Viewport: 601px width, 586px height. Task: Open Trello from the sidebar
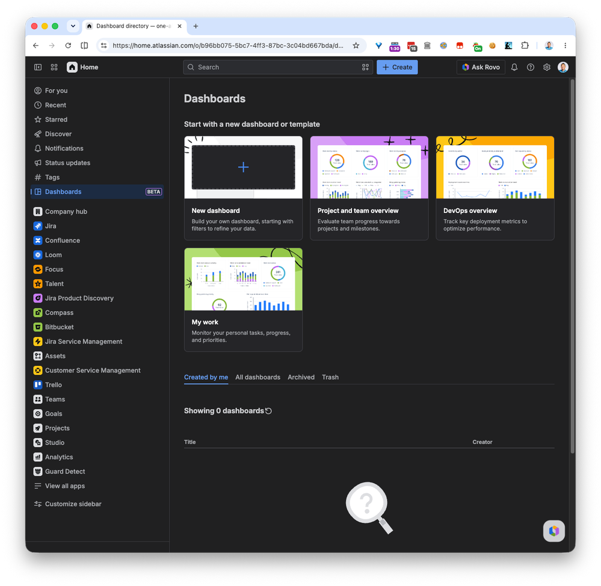pyautogui.click(x=54, y=385)
